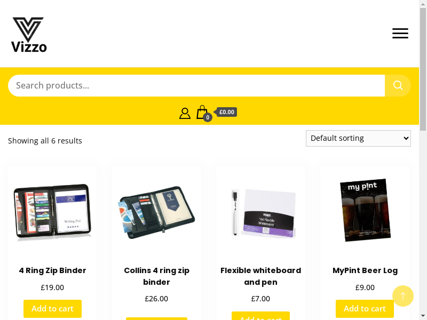Open the shopping bag cart icon
427x320 pixels.
tap(202, 112)
